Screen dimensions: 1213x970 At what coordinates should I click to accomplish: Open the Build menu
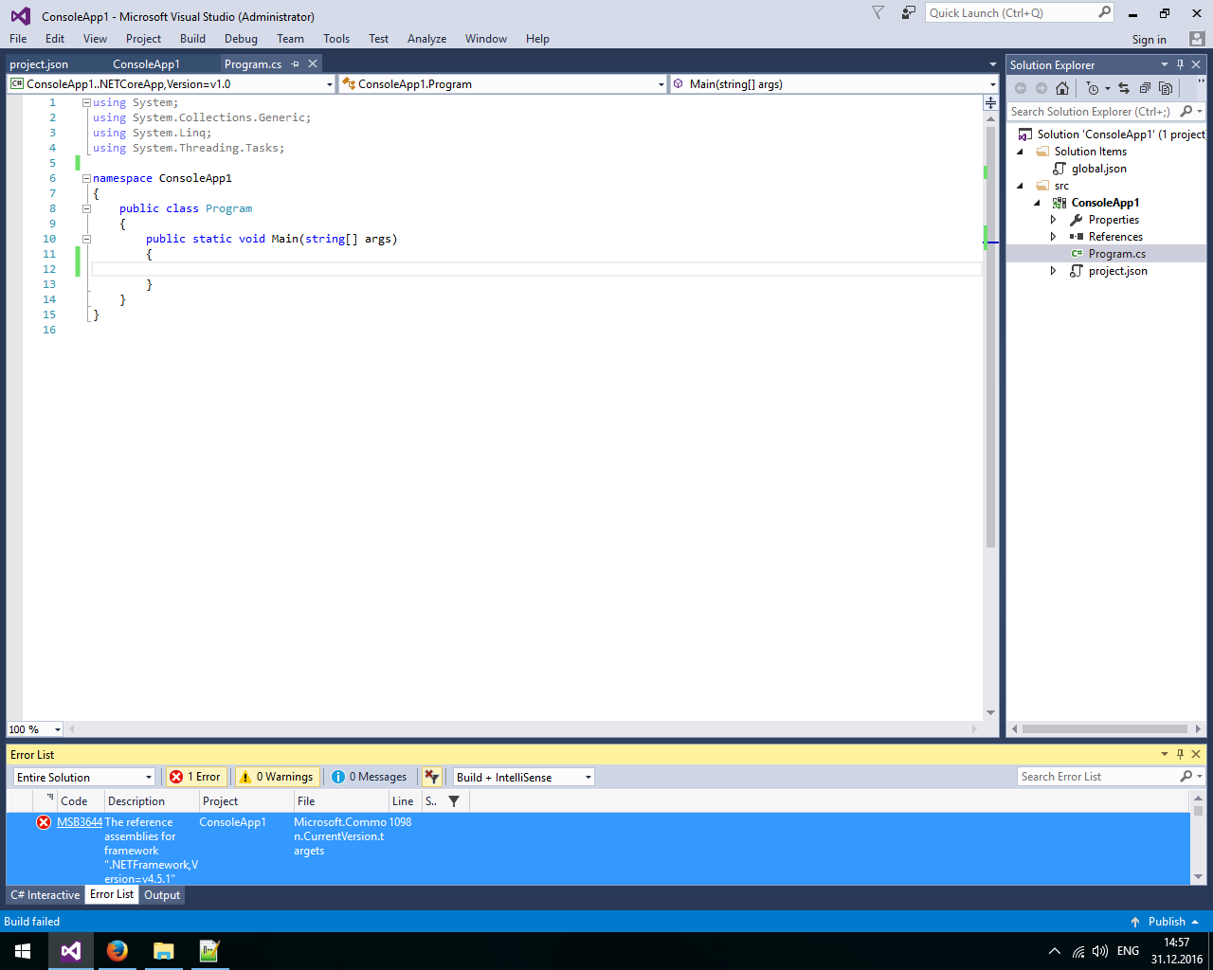[192, 39]
